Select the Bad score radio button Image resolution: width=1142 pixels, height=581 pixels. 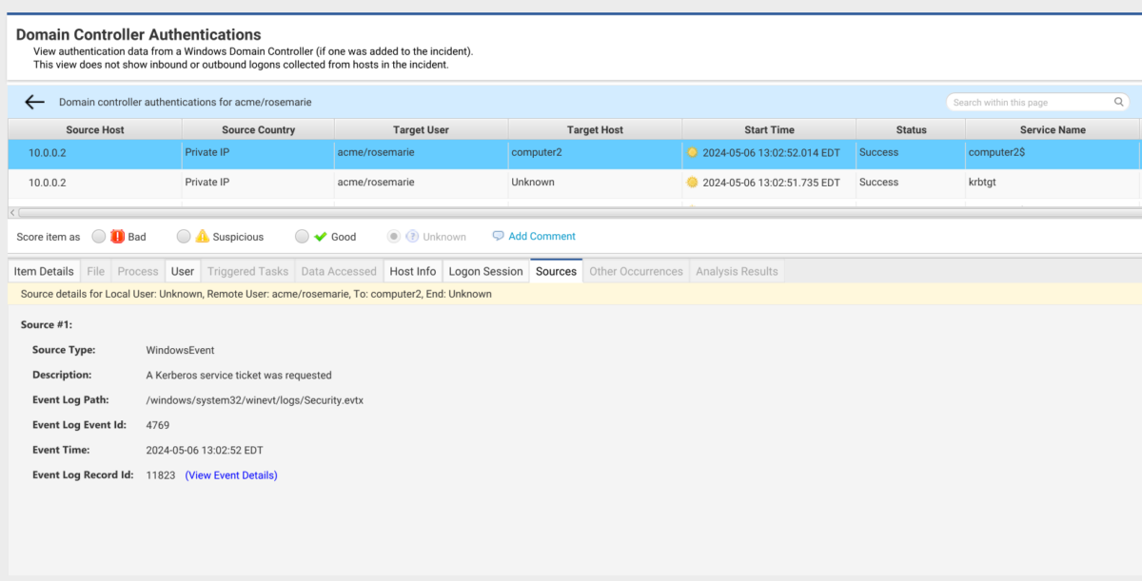[98, 236]
